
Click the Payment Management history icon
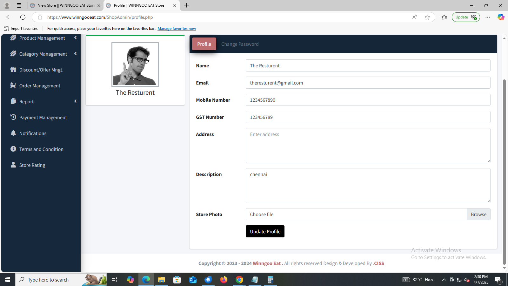click(x=13, y=117)
